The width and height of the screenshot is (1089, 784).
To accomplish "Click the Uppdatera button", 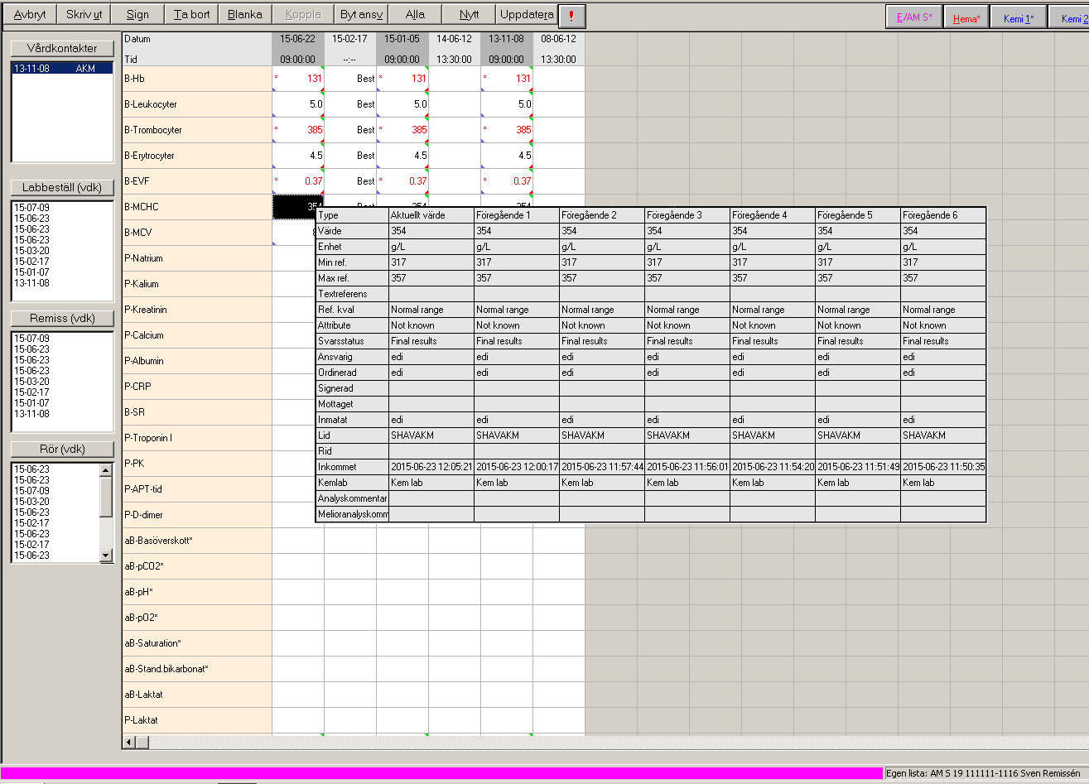I will [527, 15].
